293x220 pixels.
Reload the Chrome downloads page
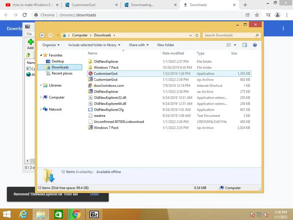point(25,15)
